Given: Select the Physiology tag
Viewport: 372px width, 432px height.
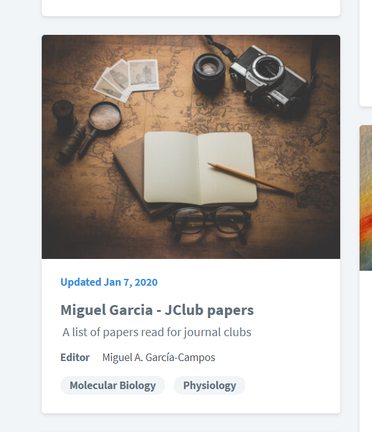Looking at the screenshot, I should point(209,385).
